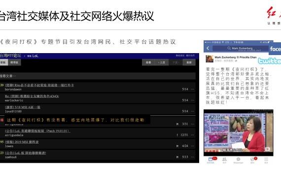
Task: Open the notifications globe icon
Action: click(252, 159)
